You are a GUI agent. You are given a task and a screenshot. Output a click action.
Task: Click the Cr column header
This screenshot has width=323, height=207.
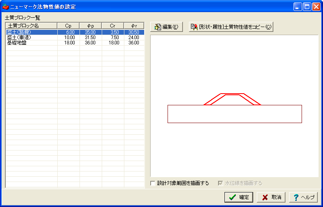[113, 26]
